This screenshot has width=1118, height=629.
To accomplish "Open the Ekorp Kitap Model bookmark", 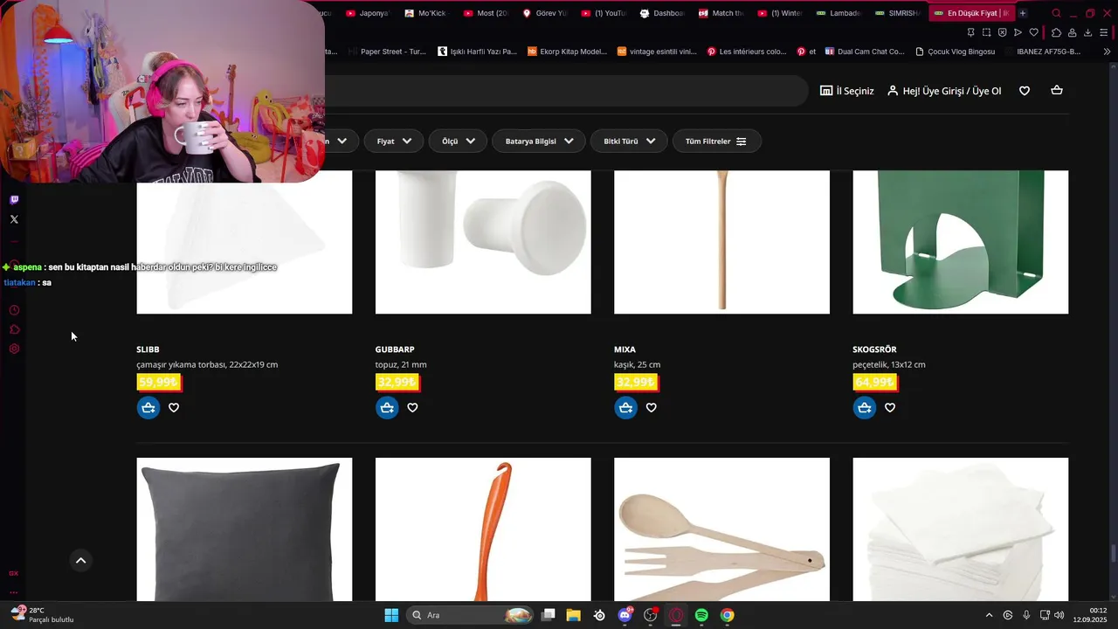I will coord(568,52).
